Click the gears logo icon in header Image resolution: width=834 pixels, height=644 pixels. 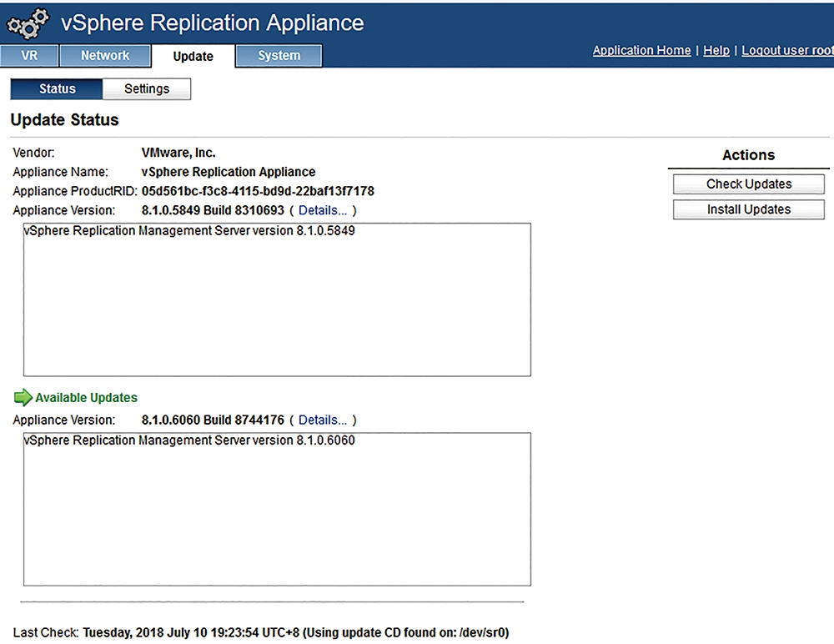coord(28,23)
